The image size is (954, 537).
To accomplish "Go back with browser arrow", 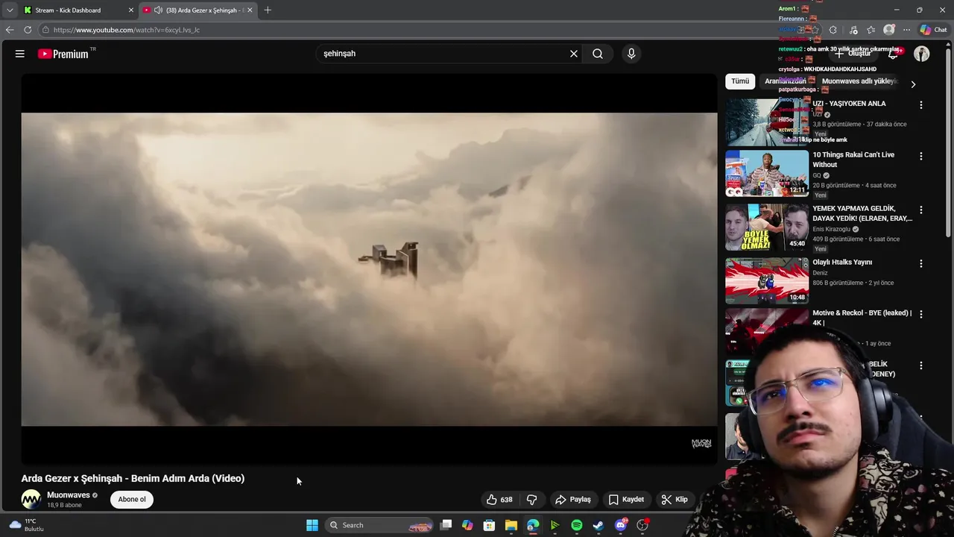I will pyautogui.click(x=9, y=30).
